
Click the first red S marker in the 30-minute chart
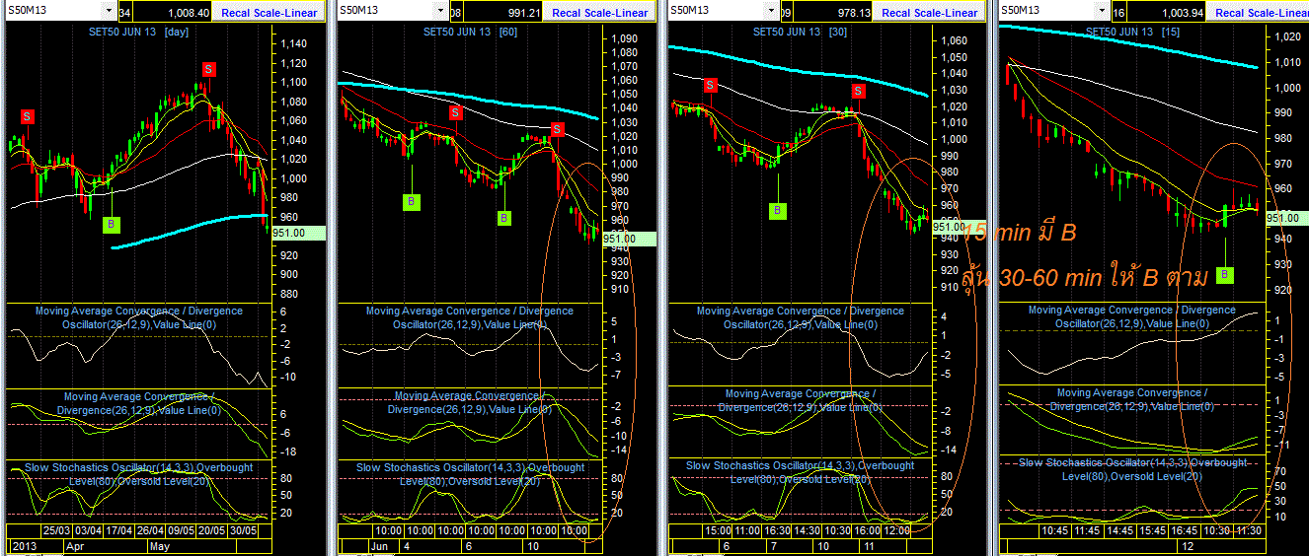click(x=711, y=86)
